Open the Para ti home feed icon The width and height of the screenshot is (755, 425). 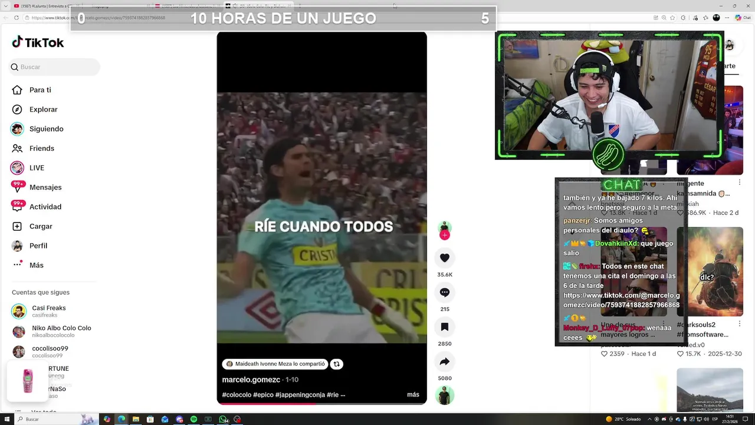click(x=17, y=90)
